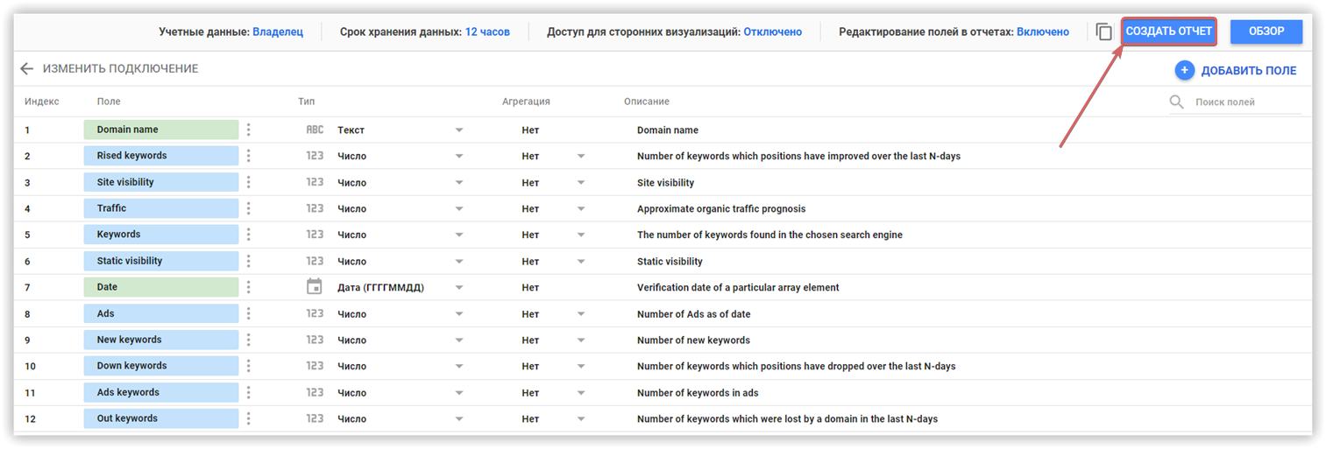Click the Включено field editing link
1326x449 pixels.
point(1043,32)
